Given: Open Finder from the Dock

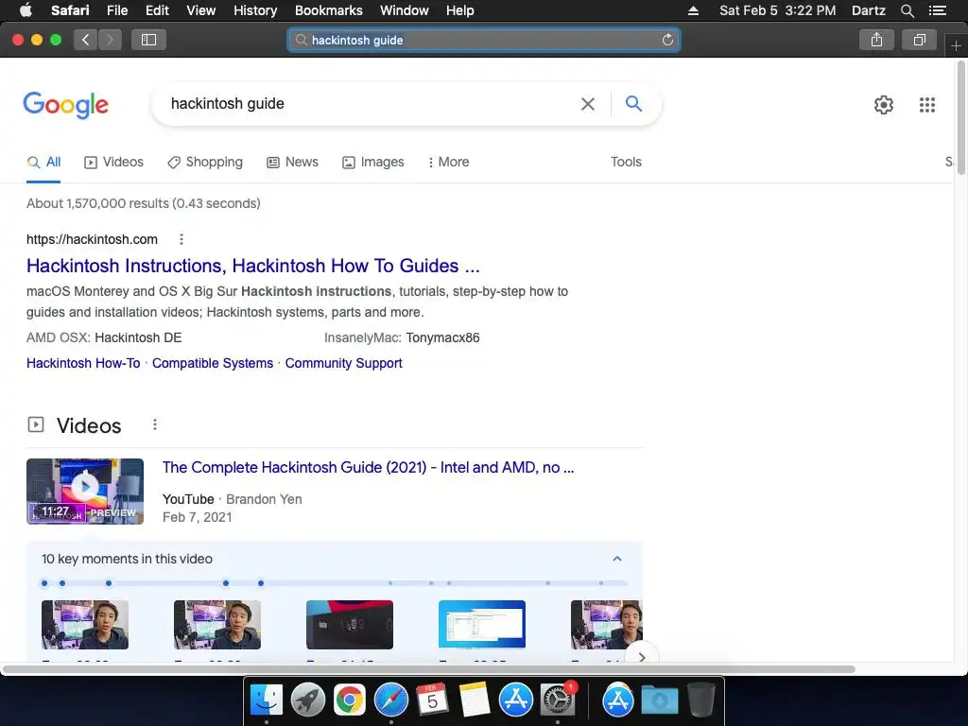Looking at the screenshot, I should click(266, 700).
